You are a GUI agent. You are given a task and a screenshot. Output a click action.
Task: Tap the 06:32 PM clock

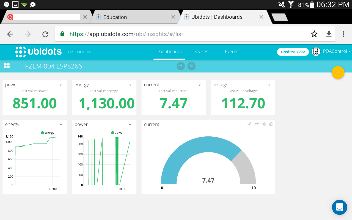click(333, 4)
